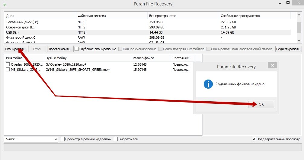Toggle the Полное сканирование checkbox
This screenshot has width=304, height=160.
[120, 49]
